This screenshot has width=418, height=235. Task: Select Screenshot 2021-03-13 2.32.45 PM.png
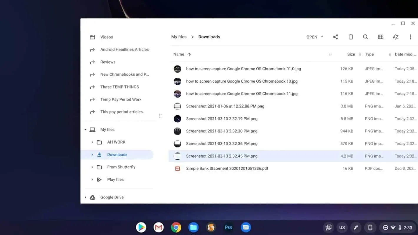pyautogui.click(x=293, y=156)
